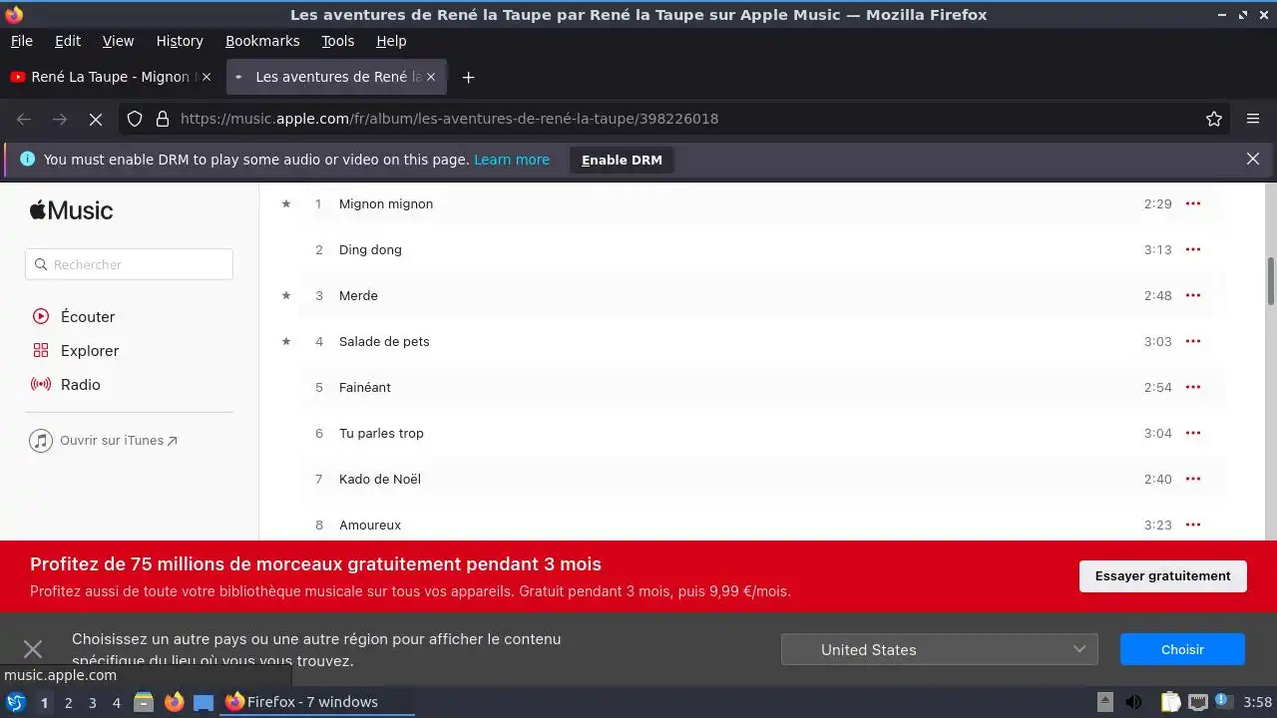Select the Salade de pets track title
Image resolution: width=1277 pixels, height=718 pixels.
point(384,341)
